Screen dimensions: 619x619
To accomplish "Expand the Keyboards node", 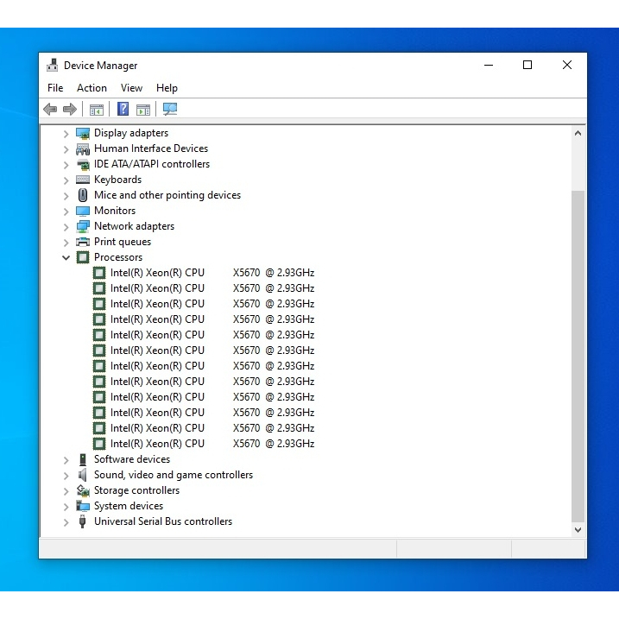I will 66,180.
